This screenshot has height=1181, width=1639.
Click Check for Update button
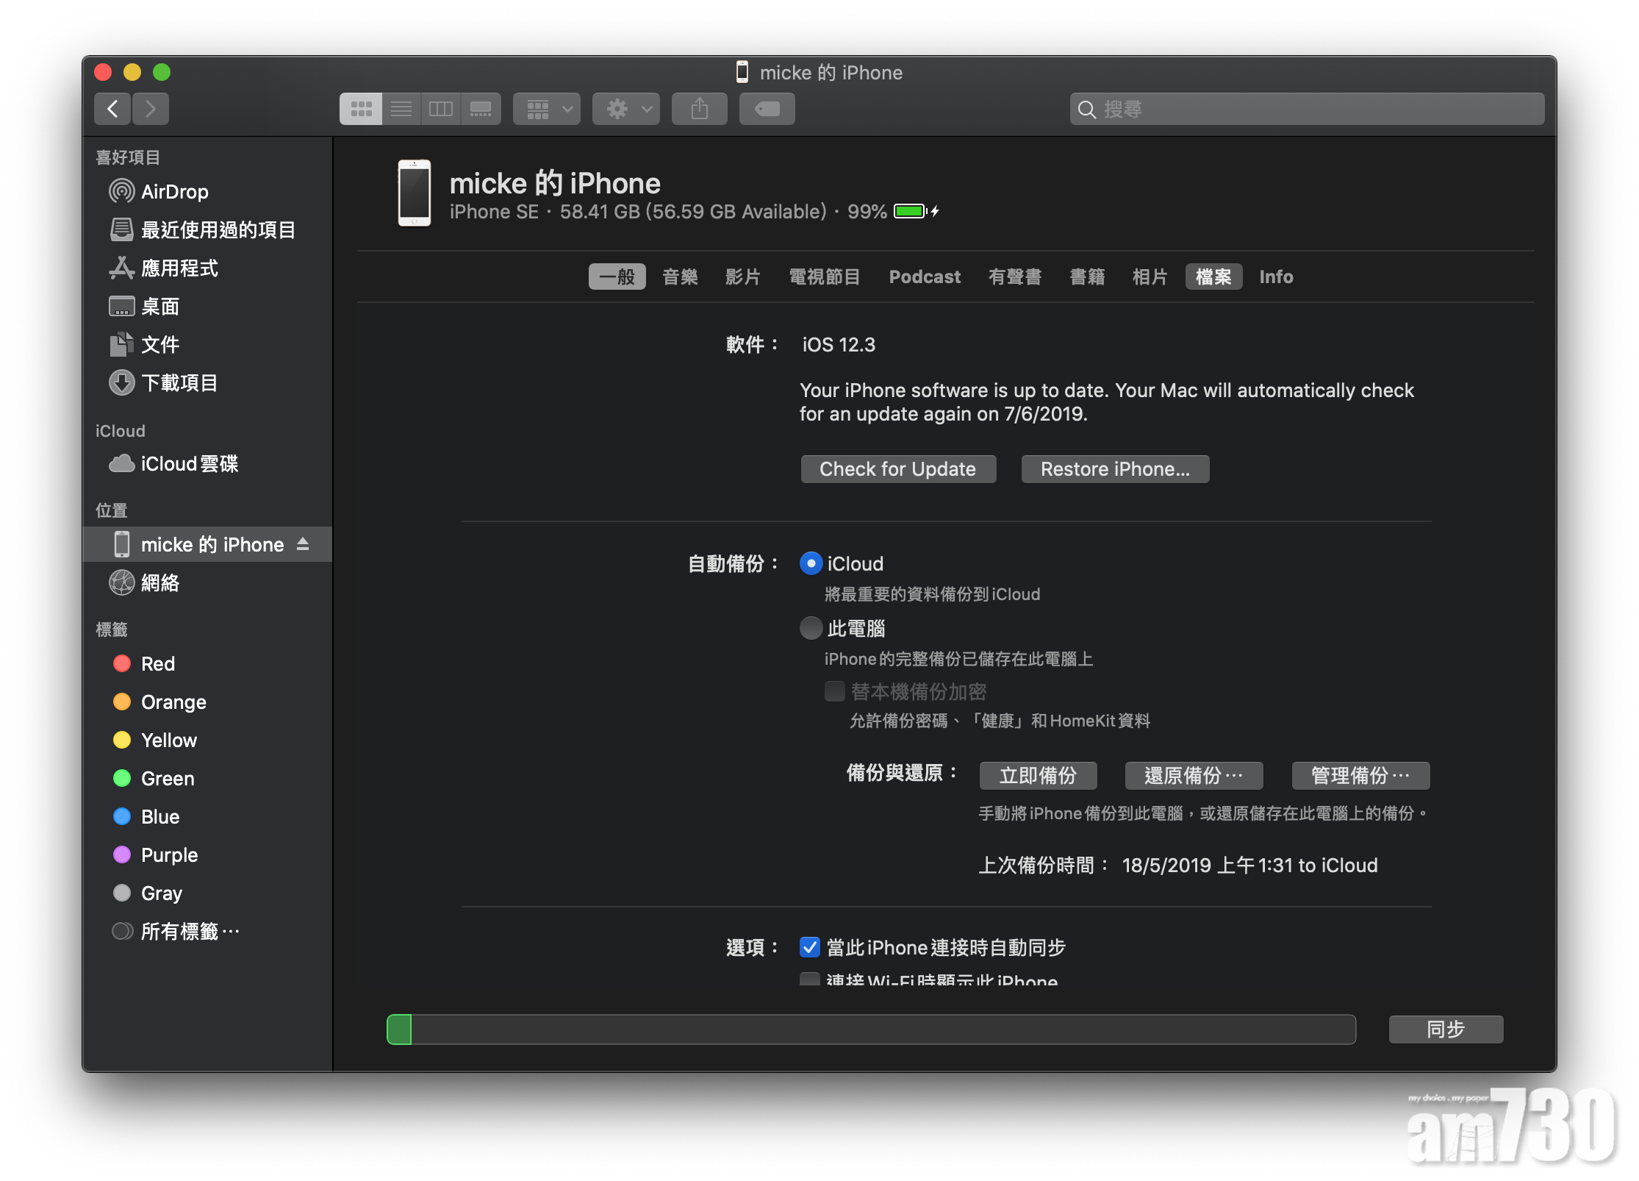tap(897, 469)
